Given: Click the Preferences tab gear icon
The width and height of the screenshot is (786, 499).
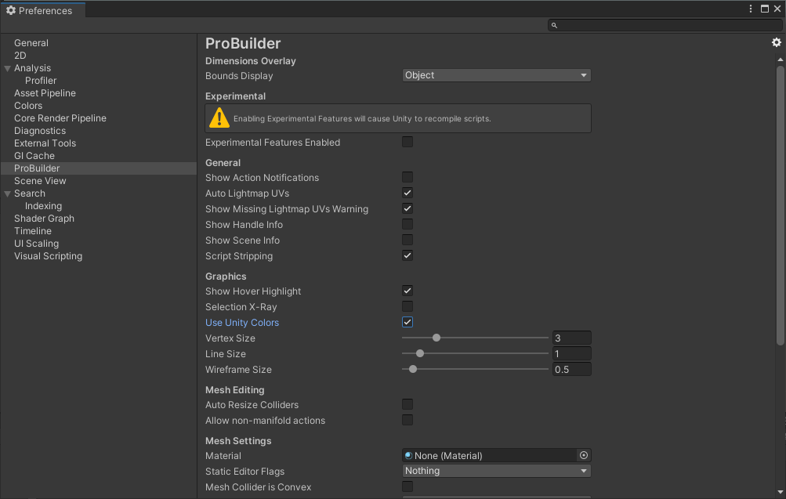Looking at the screenshot, I should 10,10.
